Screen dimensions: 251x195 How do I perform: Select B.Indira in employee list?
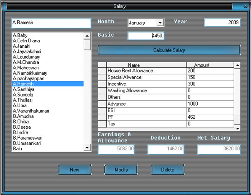point(48,132)
